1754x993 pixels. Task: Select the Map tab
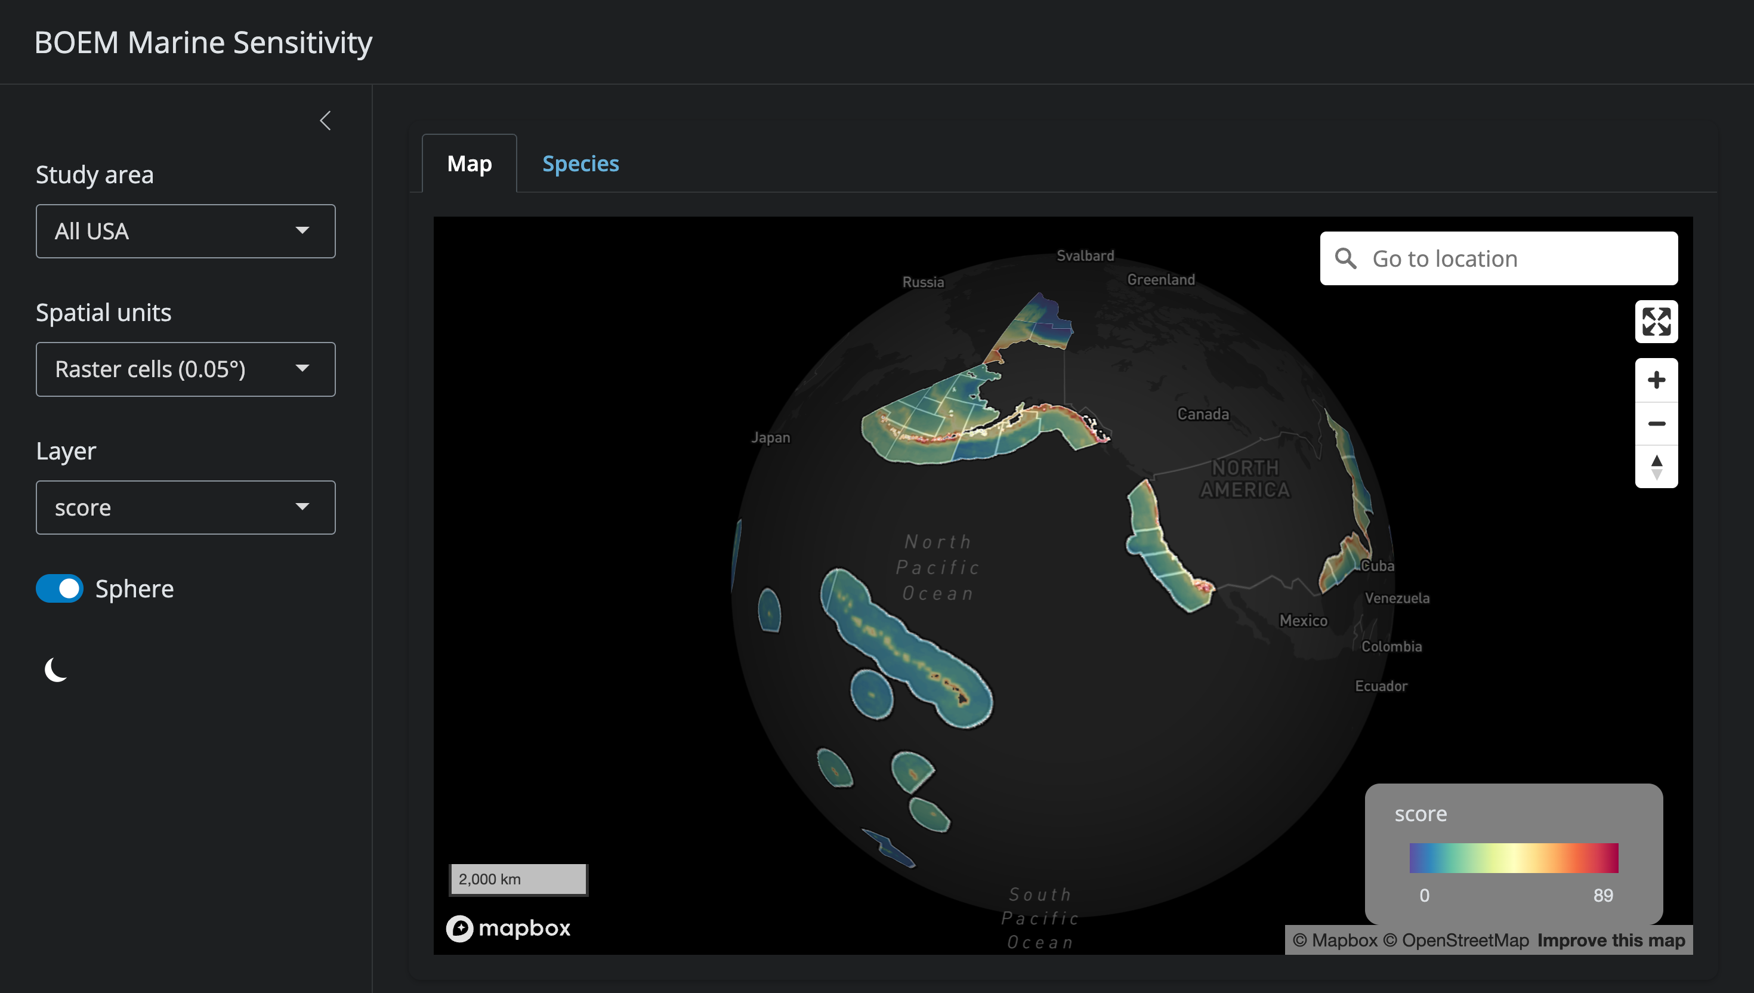[469, 164]
